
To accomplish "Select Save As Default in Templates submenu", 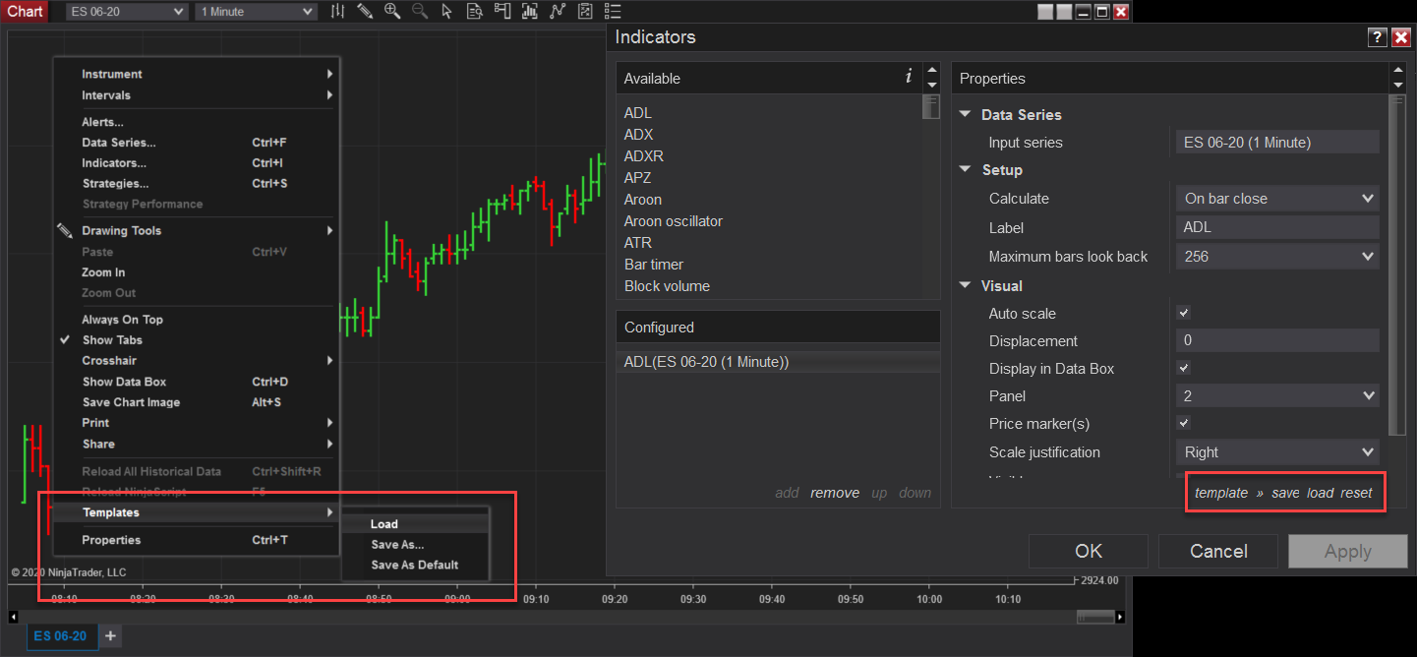I will click(415, 566).
